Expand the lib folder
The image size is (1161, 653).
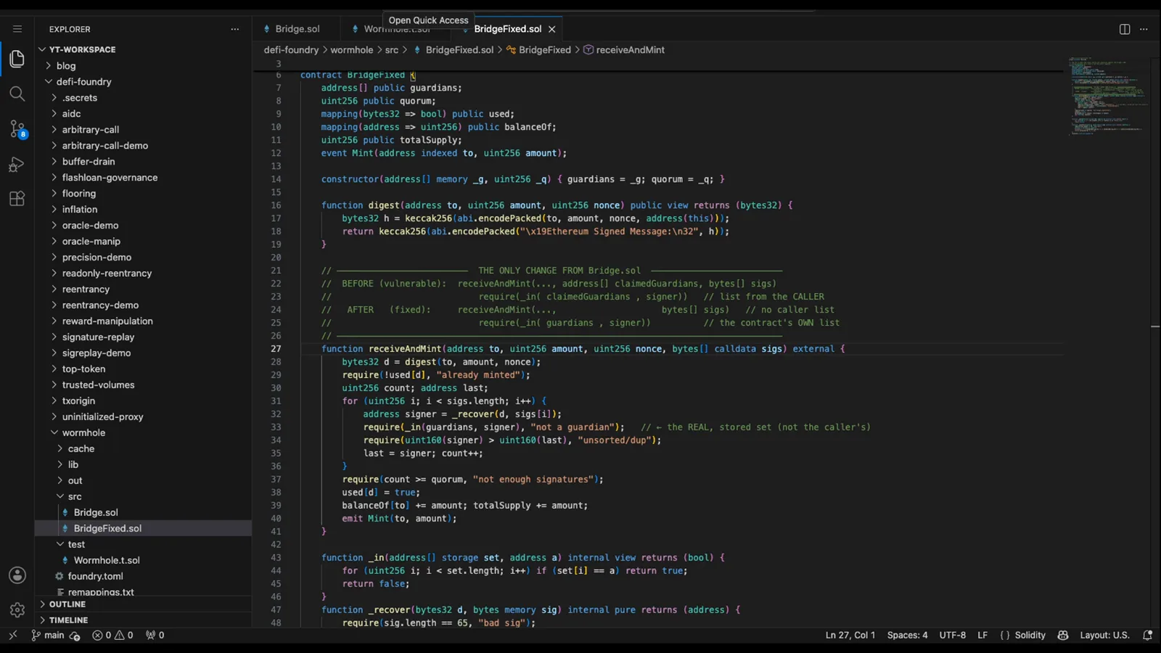click(x=73, y=464)
